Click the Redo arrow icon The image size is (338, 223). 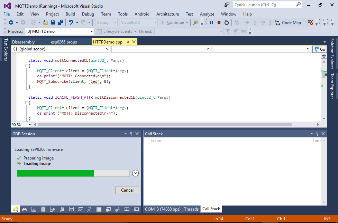pos(83,22)
